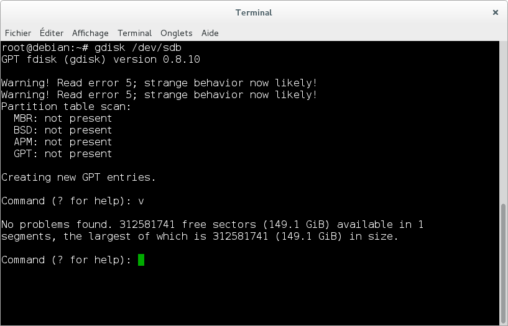508x326 pixels.
Task: Click the 'BSD: not present' line
Action: [63, 130]
